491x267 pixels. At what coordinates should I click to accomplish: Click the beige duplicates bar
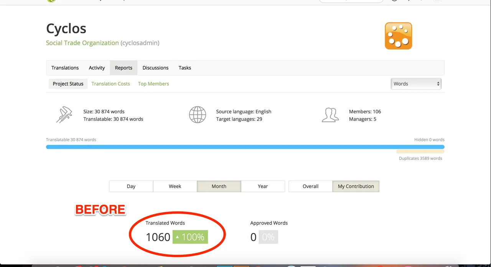click(x=420, y=151)
